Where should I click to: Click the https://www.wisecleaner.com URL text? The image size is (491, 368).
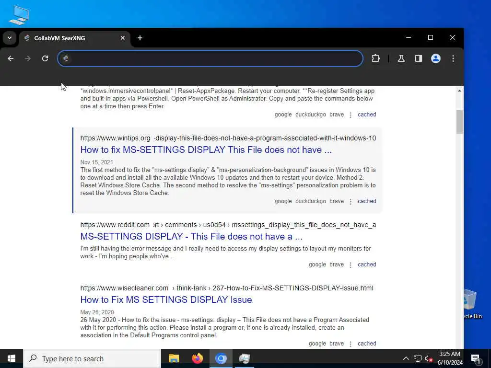(x=124, y=288)
